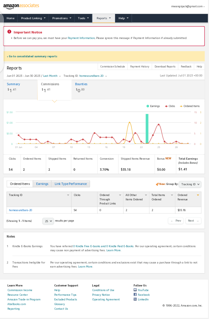Toggle Clicks series in chart legend
The width and height of the screenshot is (209, 319).
[170, 106]
